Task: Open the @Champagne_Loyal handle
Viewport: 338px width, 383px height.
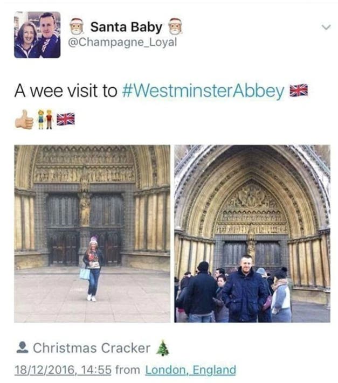Action: click(x=122, y=42)
